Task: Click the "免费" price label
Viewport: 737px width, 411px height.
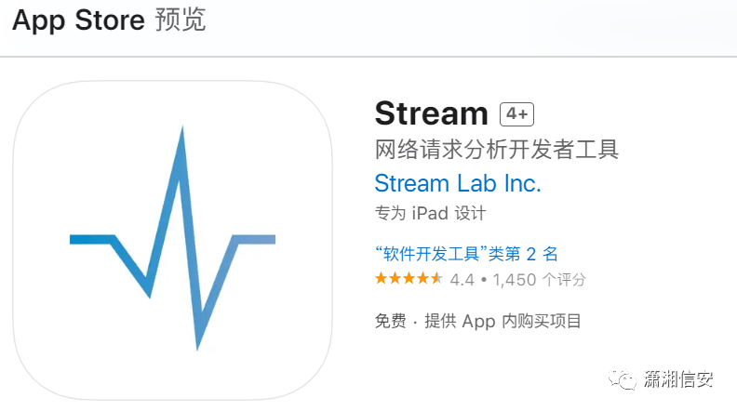Action: (390, 322)
